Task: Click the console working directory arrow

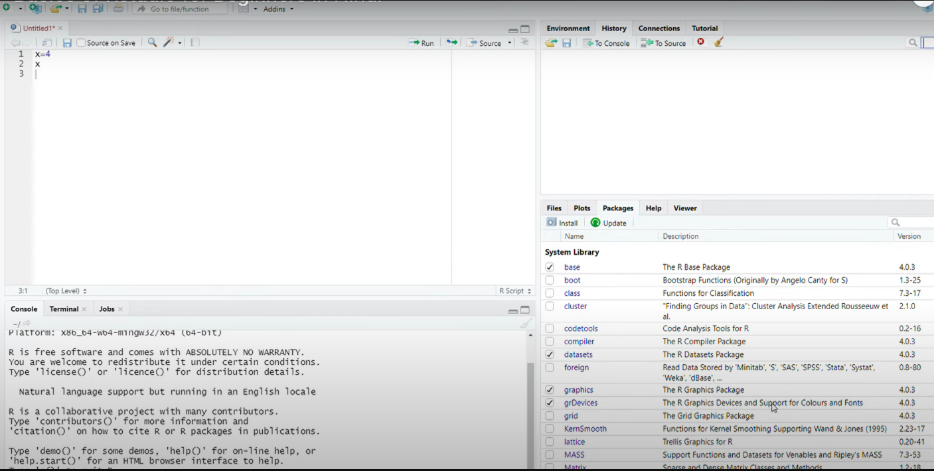Action: [27, 323]
